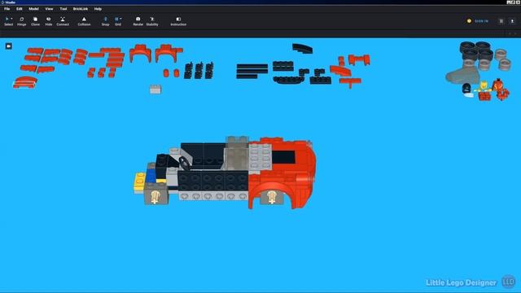Click the yellow account avatar icon

pos(469,21)
